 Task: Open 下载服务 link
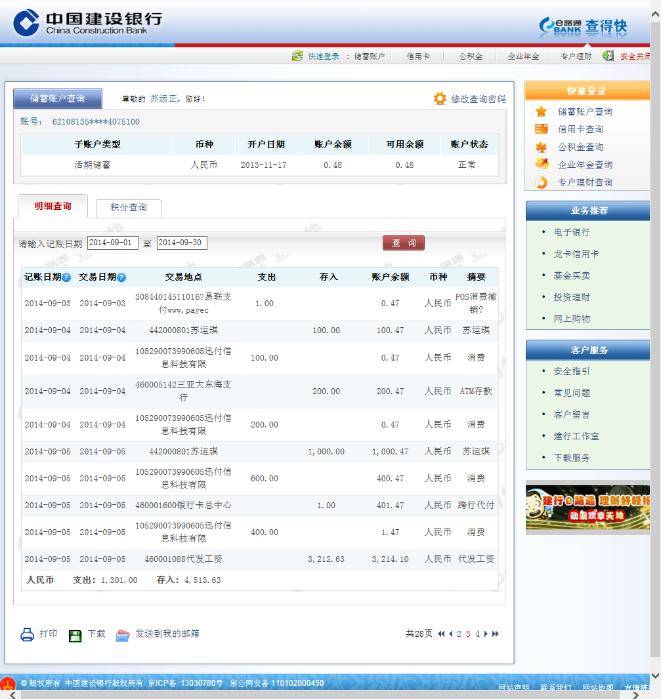click(x=572, y=458)
